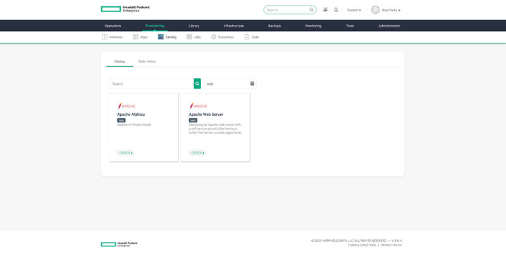Image resolution: width=506 pixels, height=262 pixels.
Task: Click 'Apache in Private clouds' description
Action: point(134,125)
